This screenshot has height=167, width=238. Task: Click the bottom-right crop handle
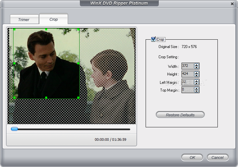(78, 98)
